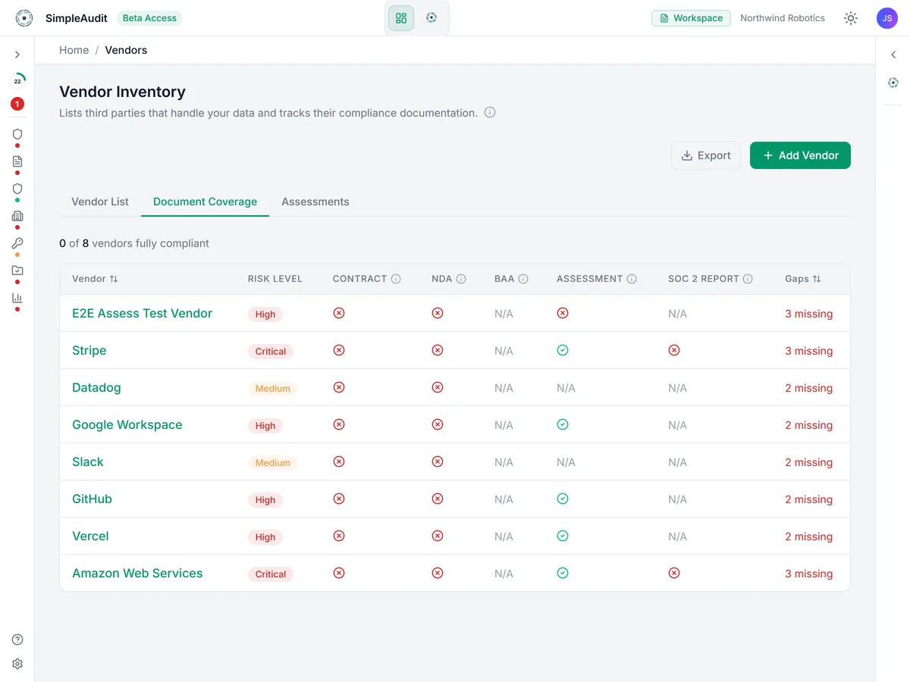Open the help question mark icon

(x=17, y=640)
